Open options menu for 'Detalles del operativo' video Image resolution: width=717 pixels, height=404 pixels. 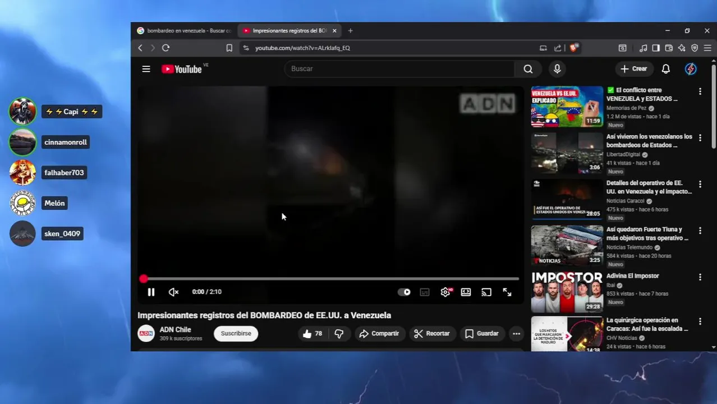(700, 184)
